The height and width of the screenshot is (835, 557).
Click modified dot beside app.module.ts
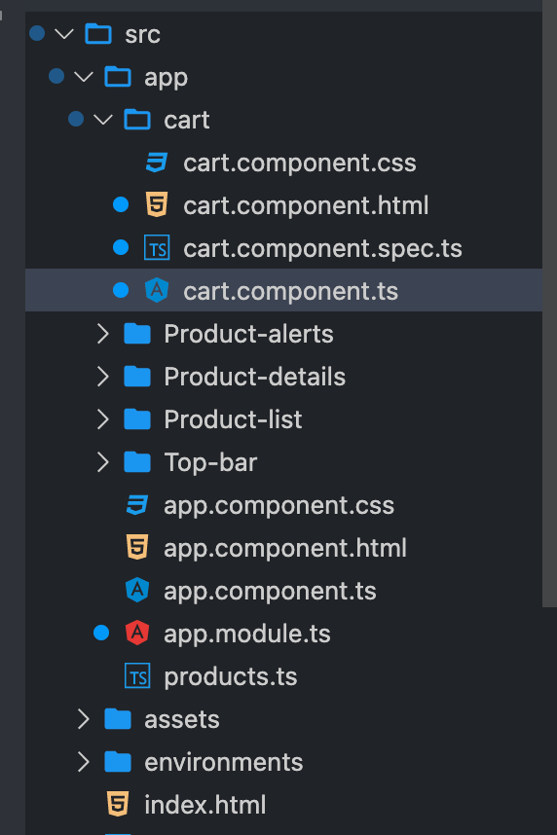pyautogui.click(x=101, y=633)
